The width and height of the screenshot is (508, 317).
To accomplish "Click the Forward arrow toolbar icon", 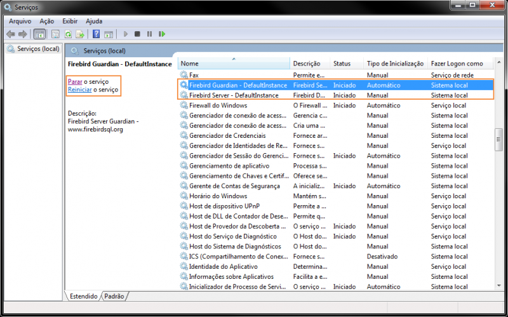I will tap(23, 34).
